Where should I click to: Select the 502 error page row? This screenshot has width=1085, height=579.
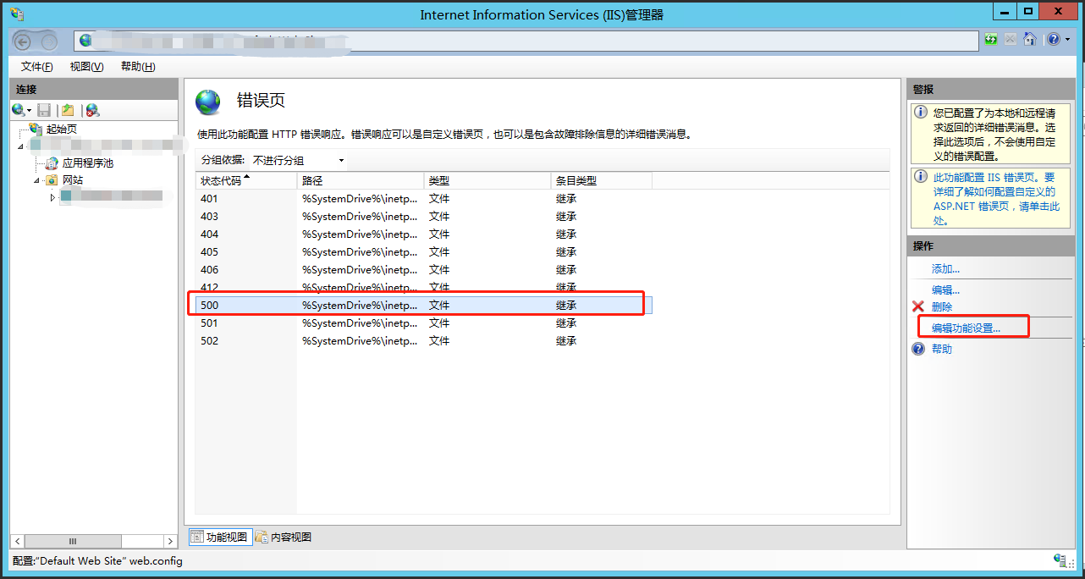coord(423,340)
